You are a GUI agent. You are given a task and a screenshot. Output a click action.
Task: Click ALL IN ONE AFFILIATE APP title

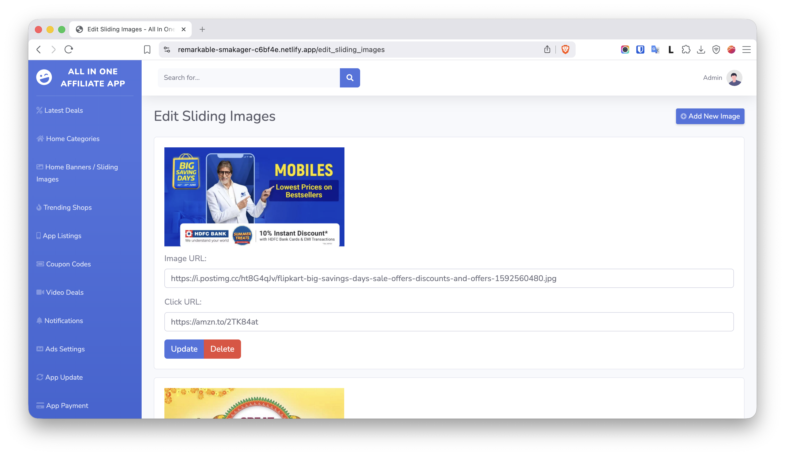[93, 78]
